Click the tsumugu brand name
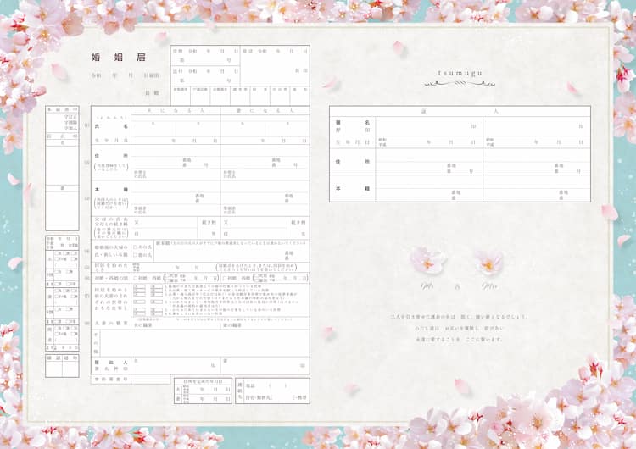This screenshot has height=449, width=636. 460,73
